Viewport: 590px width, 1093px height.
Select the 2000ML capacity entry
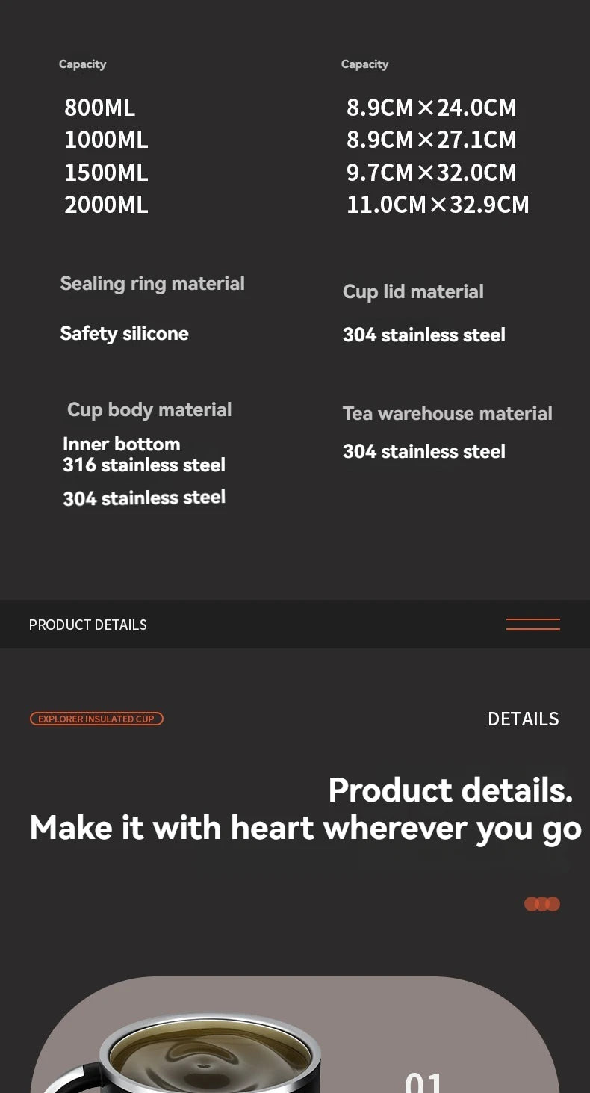[106, 205]
